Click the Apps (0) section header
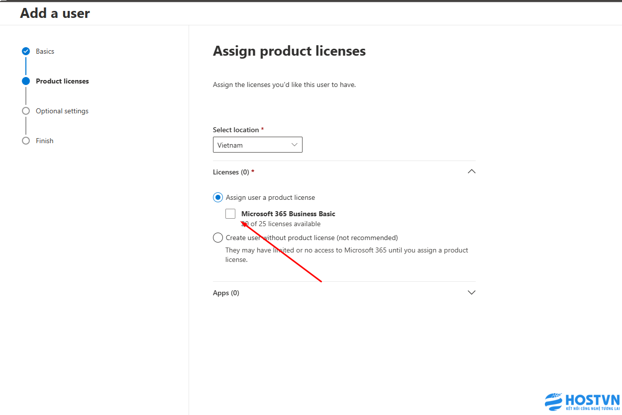The height and width of the screenshot is (415, 622). (x=344, y=293)
